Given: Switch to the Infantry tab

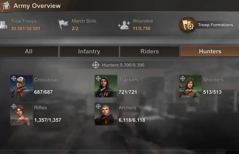Looking at the screenshot, I should (89, 51).
